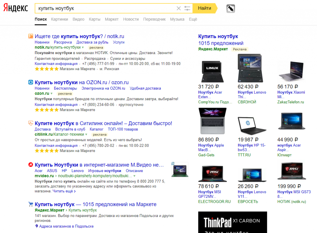The image size is (317, 233).
Task: Expand dropdown arrow after notik.ru URL
Action: pos(83,47)
